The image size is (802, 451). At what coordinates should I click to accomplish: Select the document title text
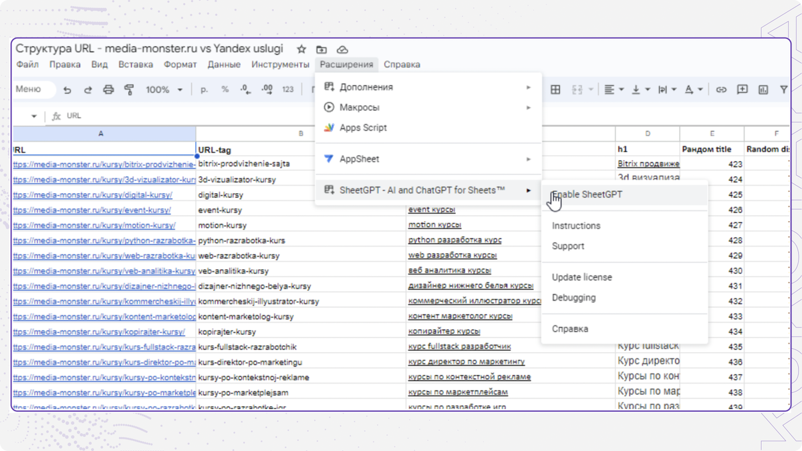pos(149,49)
